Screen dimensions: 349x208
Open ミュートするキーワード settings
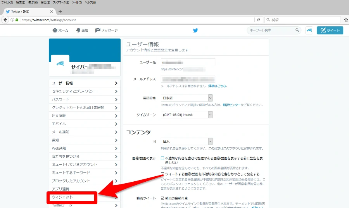[85, 173]
